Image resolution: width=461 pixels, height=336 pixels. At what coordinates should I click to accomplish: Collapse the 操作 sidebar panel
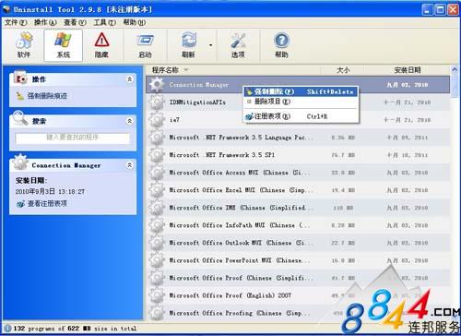point(130,79)
